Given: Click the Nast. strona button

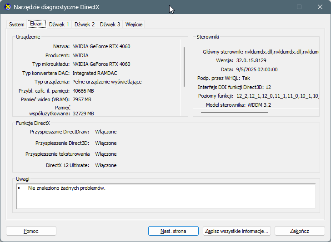Looking at the screenshot, I should pos(173,231).
